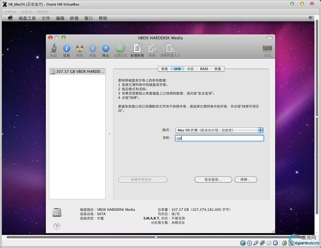Click the Convert (转换) toolbar icon
Image resolution: width=321 pixels, height=248 pixels.
coord(152,48)
